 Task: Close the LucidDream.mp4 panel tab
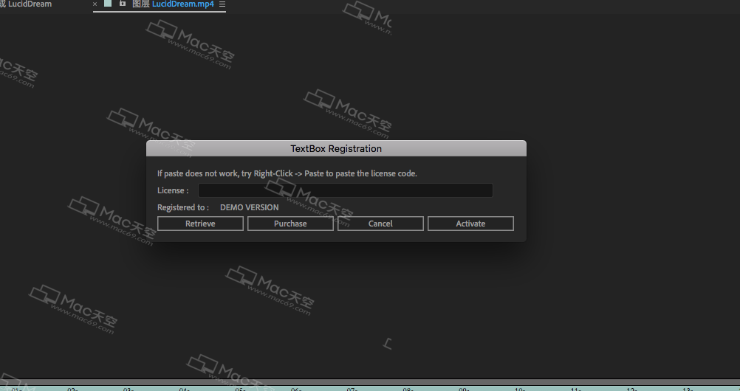click(95, 4)
